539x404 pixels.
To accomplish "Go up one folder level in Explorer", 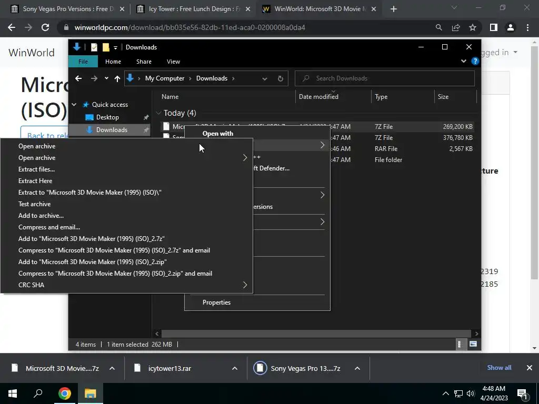I will click(x=117, y=79).
